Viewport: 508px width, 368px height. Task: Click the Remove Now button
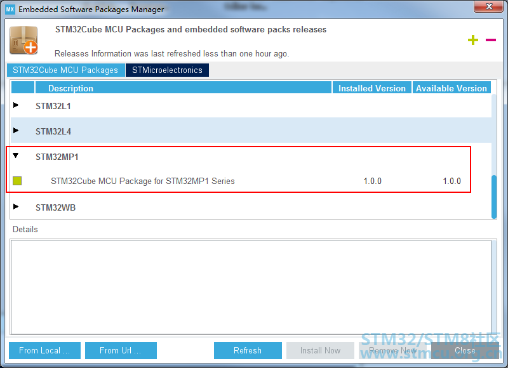click(x=392, y=350)
